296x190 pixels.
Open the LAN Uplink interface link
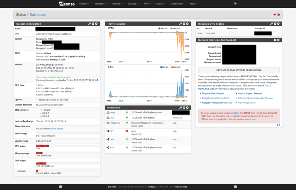tap(115, 123)
